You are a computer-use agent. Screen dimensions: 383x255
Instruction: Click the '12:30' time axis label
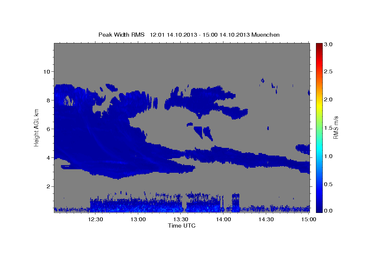coord(95,219)
